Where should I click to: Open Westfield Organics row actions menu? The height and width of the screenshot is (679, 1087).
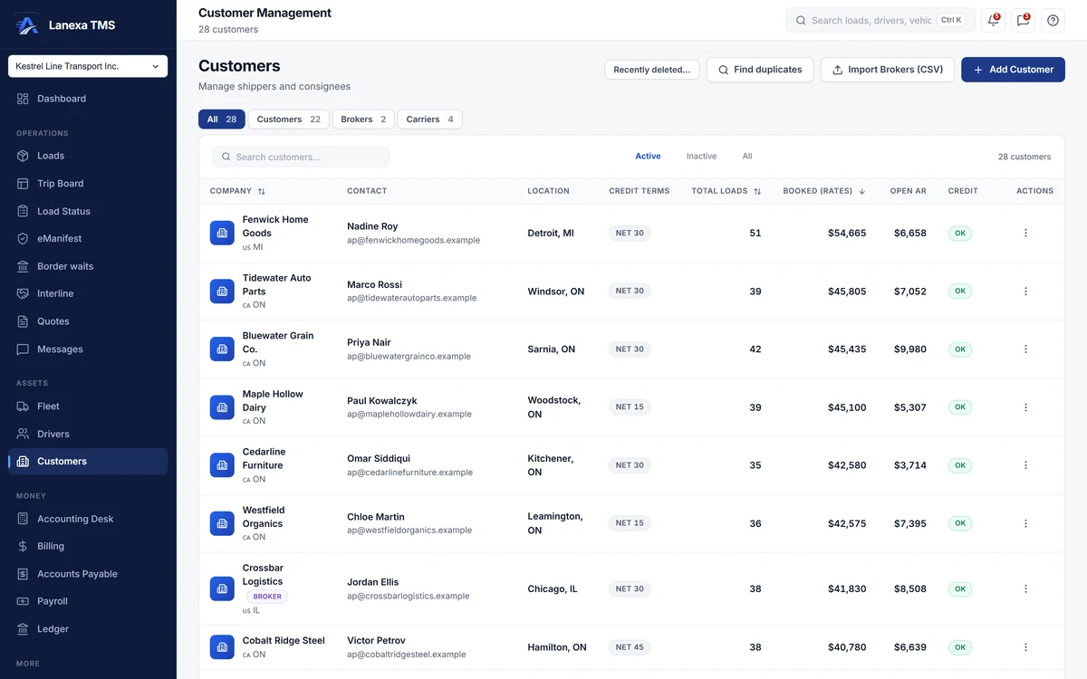(1025, 523)
